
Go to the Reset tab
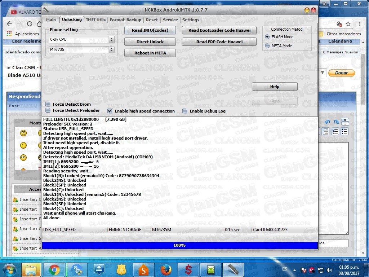[x=152, y=20]
